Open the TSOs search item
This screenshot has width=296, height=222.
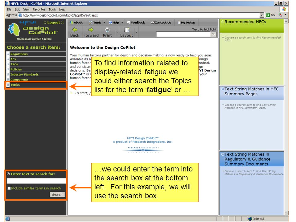pyautogui.click(x=14, y=64)
